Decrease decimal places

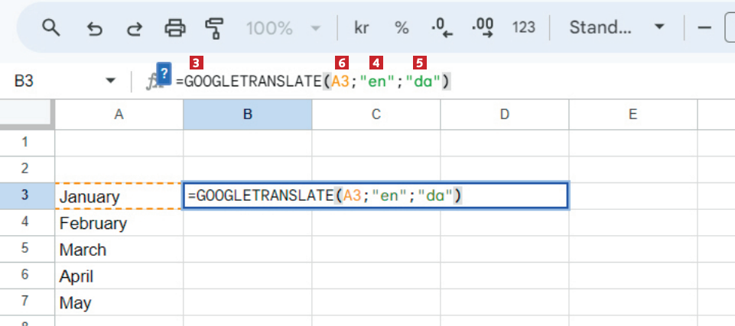442,28
